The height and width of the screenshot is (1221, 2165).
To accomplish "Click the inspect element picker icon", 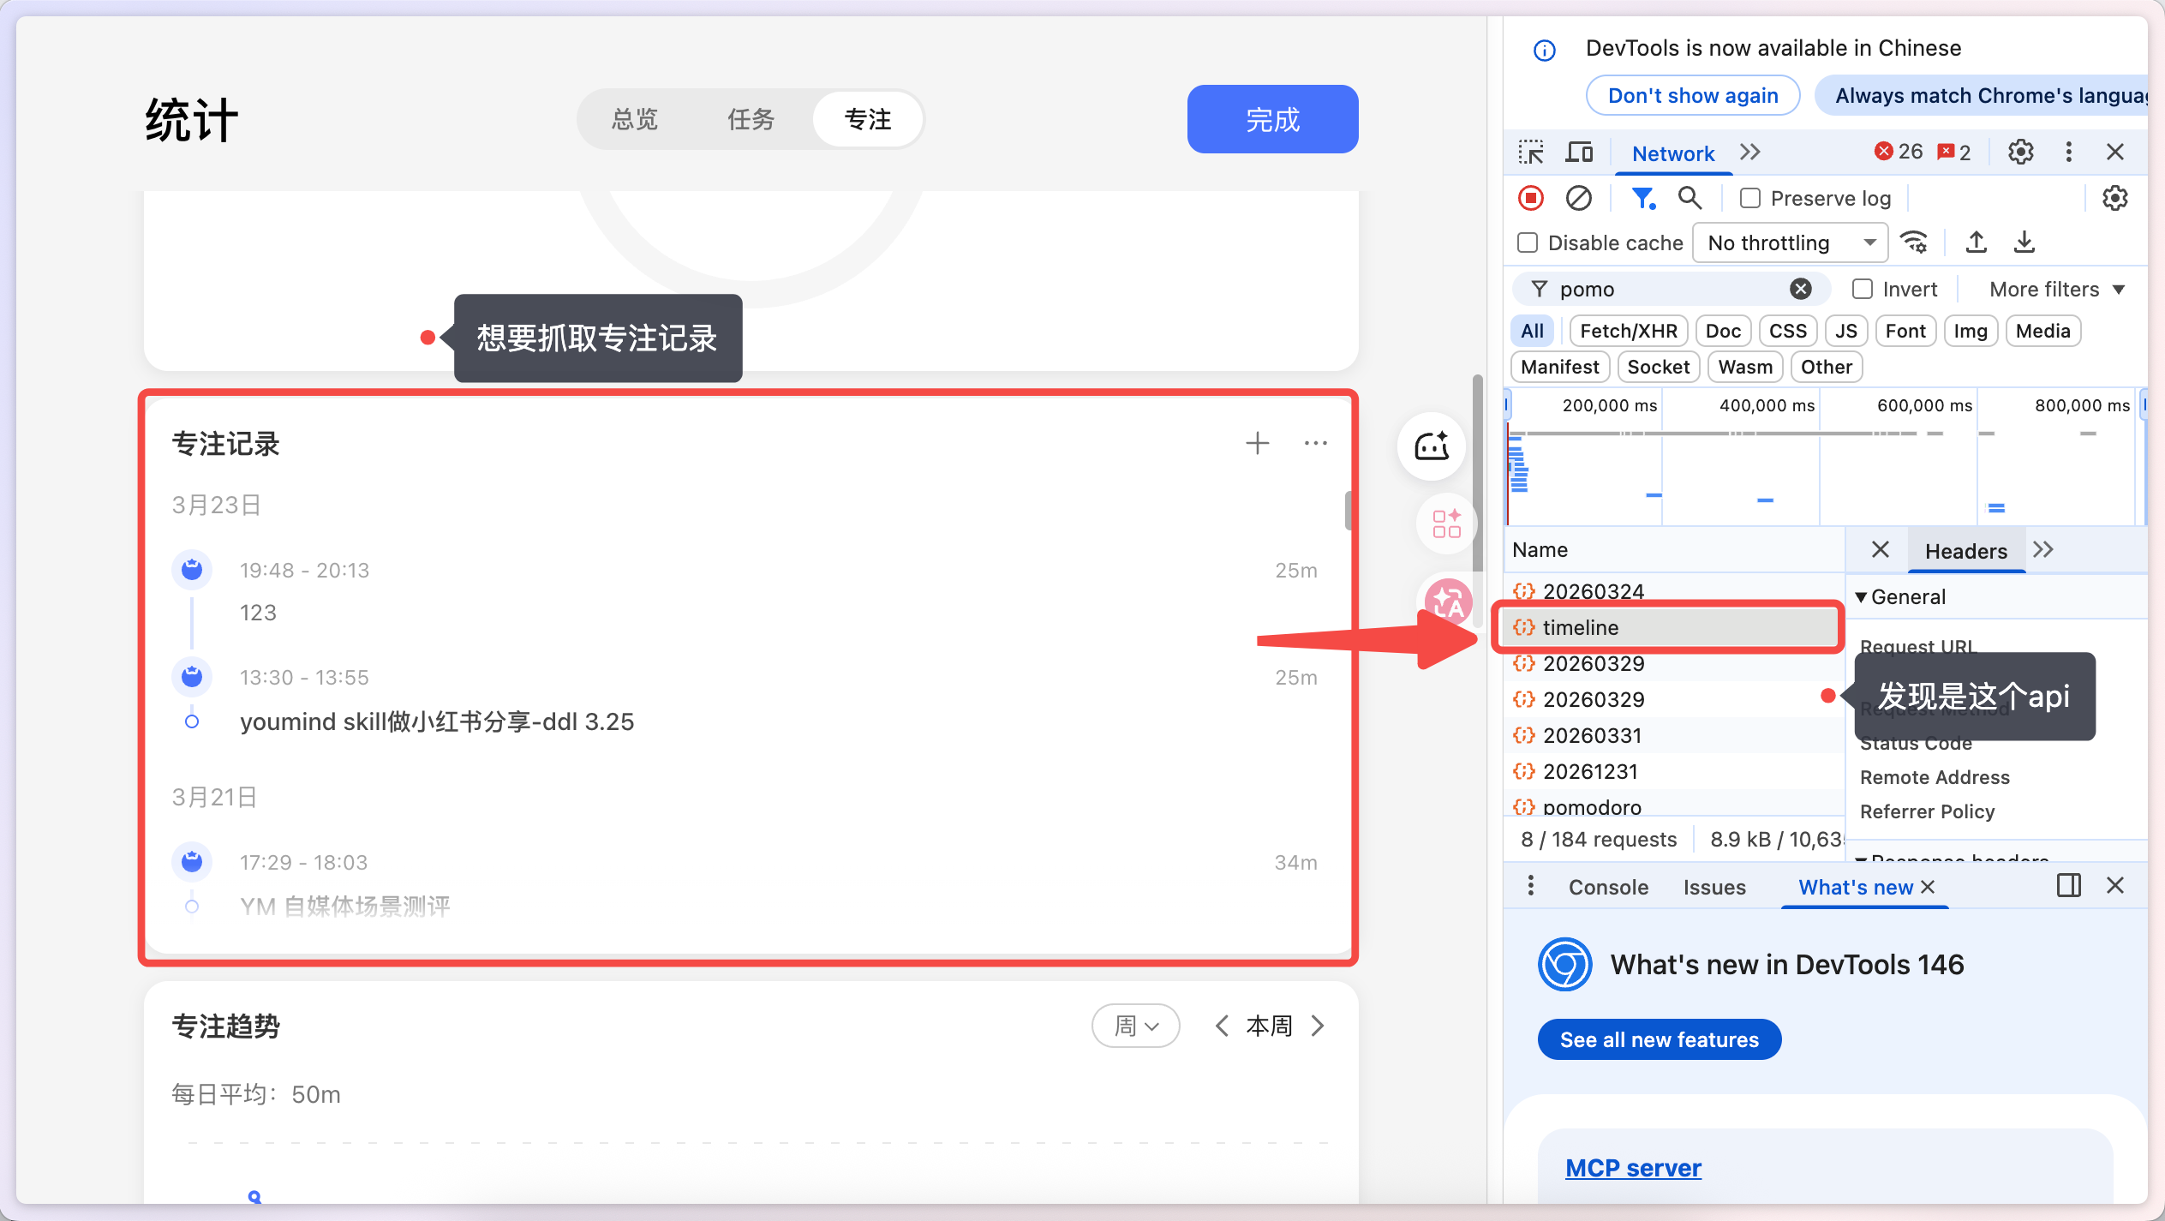I will (x=1531, y=153).
